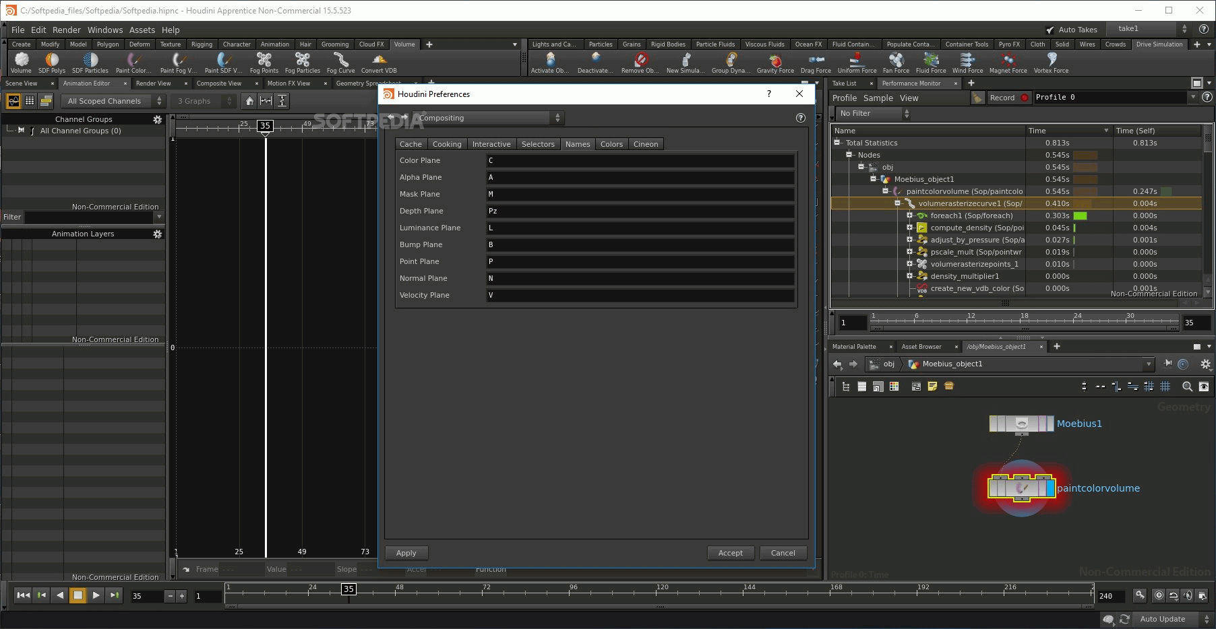Select the Volume shelf tool
This screenshot has width=1216, height=629.
[x=21, y=63]
